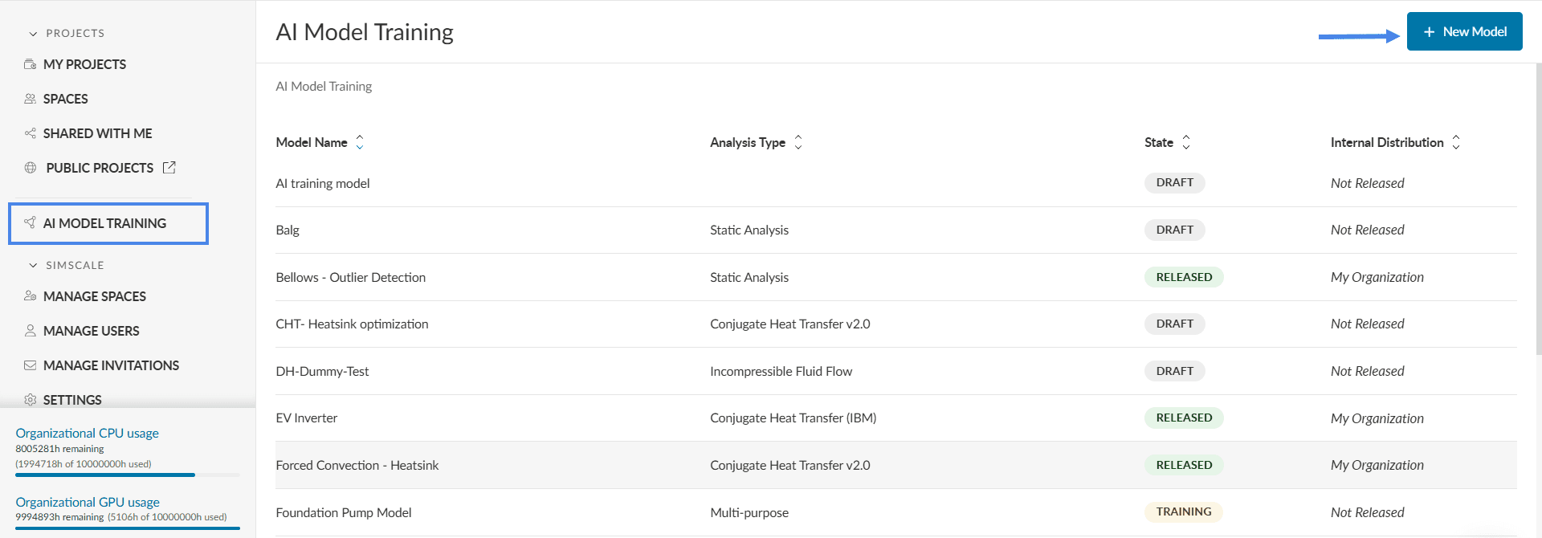Open the Bellows - Outlier Detection model row
The image size is (1542, 538).
coord(350,277)
